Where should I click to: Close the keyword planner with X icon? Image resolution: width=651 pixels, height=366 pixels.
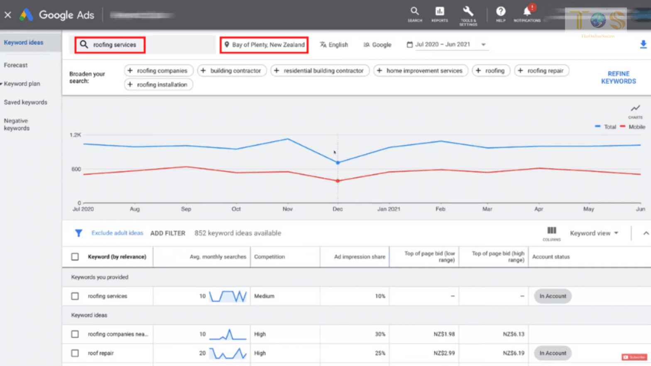[7, 15]
